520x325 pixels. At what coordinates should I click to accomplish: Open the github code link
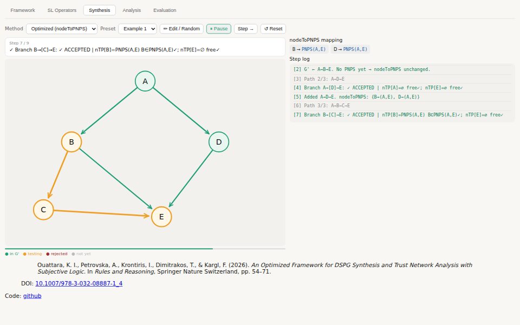click(x=32, y=296)
